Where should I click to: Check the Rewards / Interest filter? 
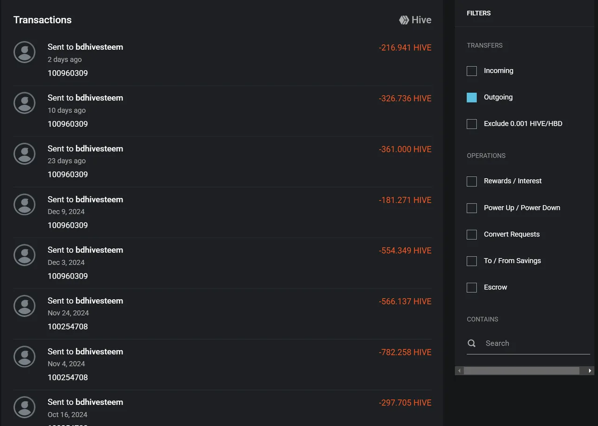click(472, 181)
